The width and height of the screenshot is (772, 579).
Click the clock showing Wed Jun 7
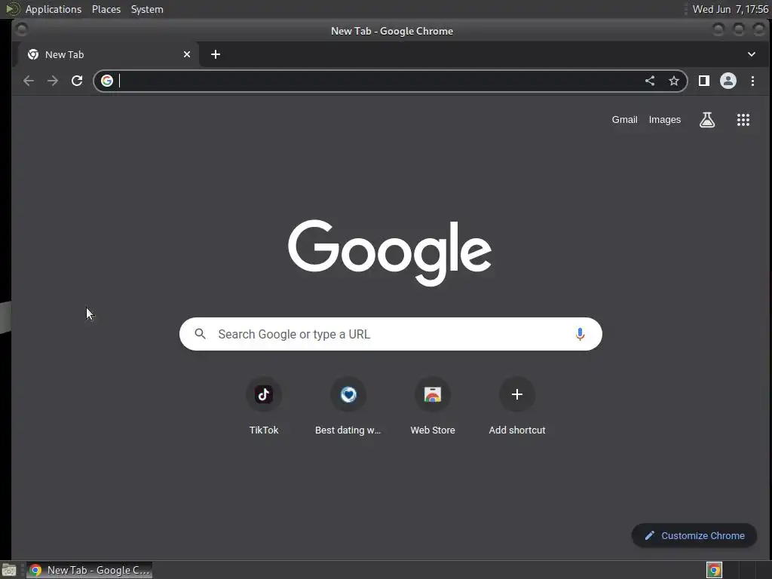(730, 9)
